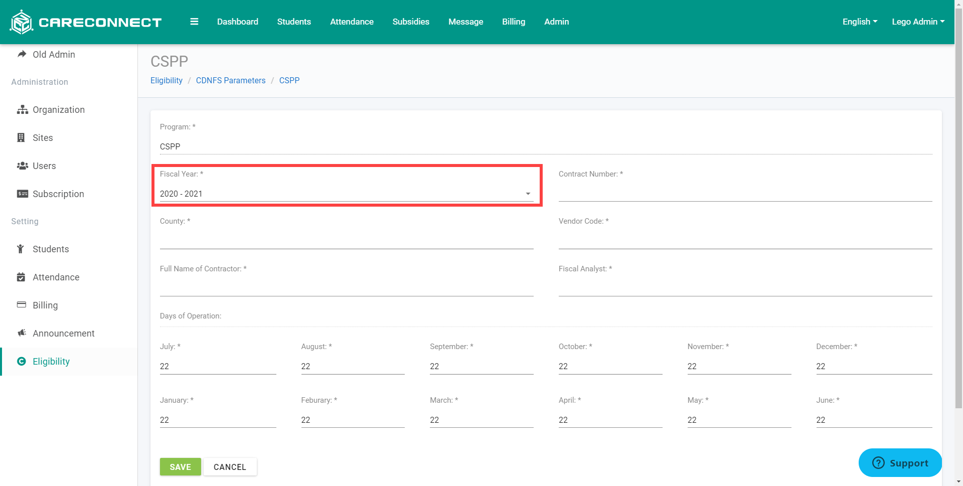Screen dimensions: 963x486
Task: Click the CDNFS Parameters breadcrumb link
Action: [x=231, y=80]
